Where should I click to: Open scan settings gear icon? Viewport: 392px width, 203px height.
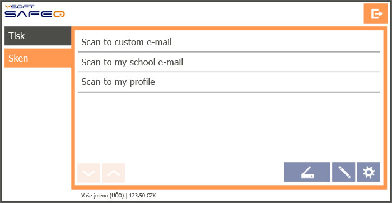(x=368, y=172)
